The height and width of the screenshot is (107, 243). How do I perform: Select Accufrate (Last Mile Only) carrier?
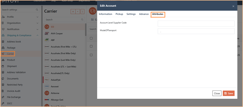[63, 60]
